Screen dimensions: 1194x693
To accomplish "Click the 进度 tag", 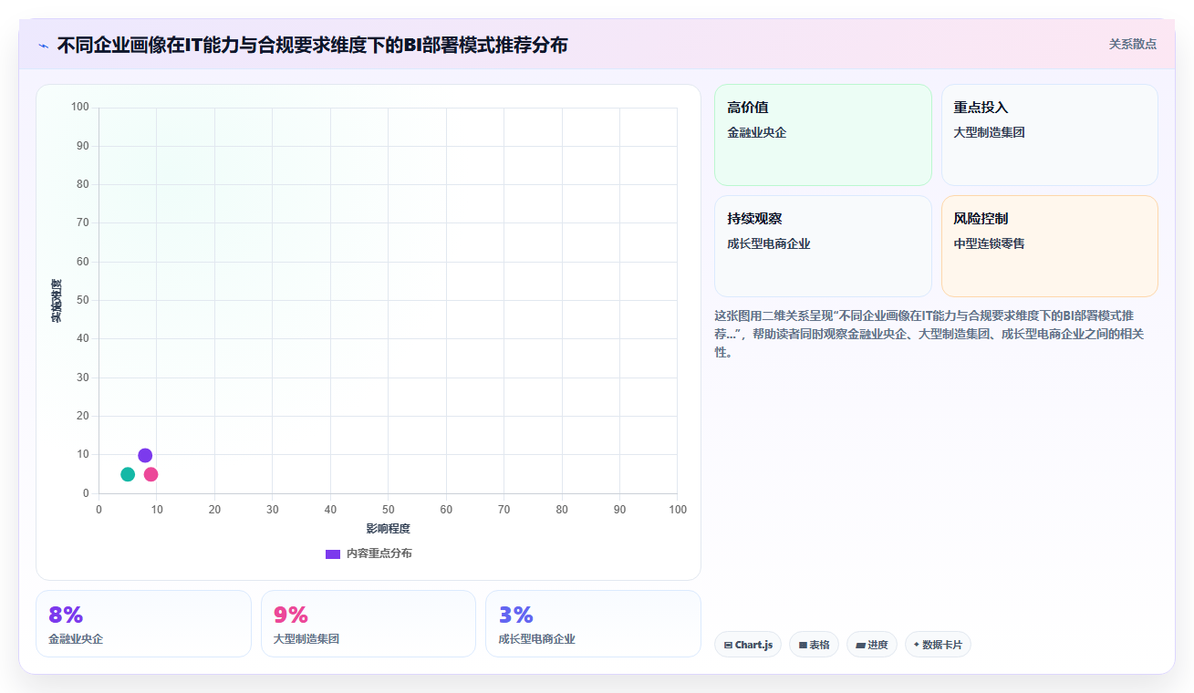I will [872, 645].
